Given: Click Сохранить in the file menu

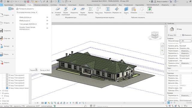Looking at the screenshot, I should point(7,31).
